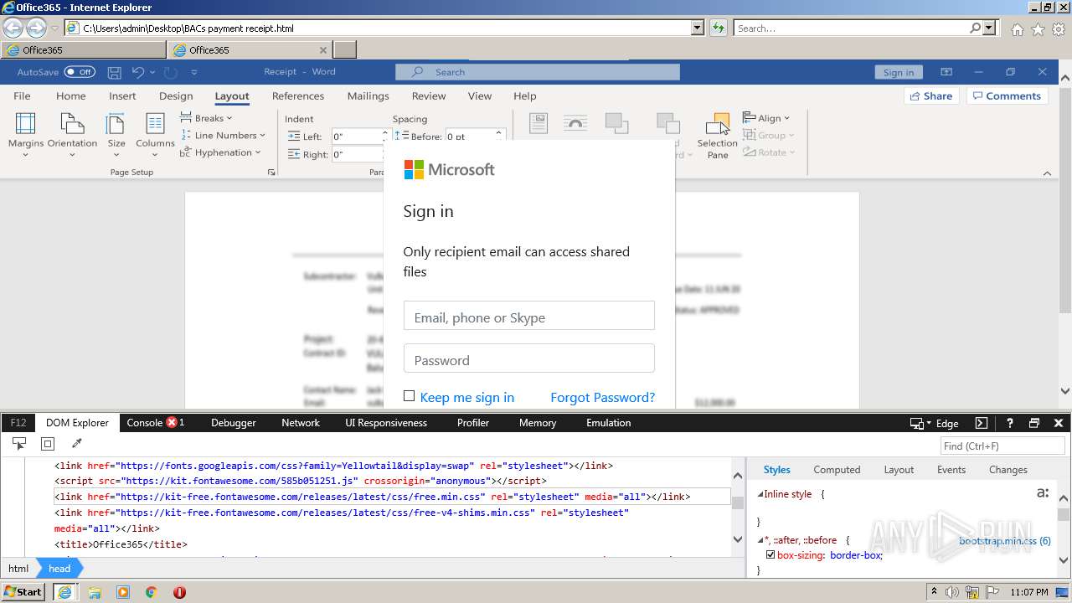1072x603 pixels.
Task: Click the Windows Start button
Action: [23, 591]
